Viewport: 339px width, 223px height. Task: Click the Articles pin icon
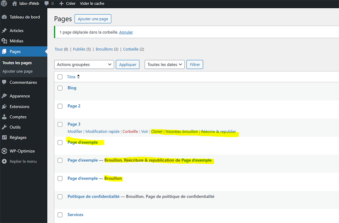point(4,31)
